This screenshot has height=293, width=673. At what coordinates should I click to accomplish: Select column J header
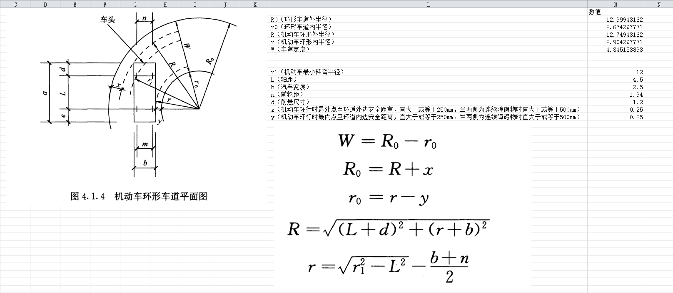point(225,5)
